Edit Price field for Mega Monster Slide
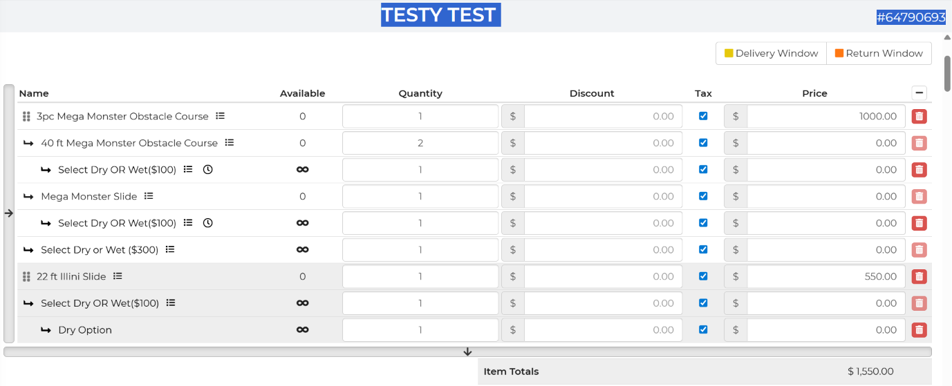Screen dimensions: 952x386 pos(826,196)
